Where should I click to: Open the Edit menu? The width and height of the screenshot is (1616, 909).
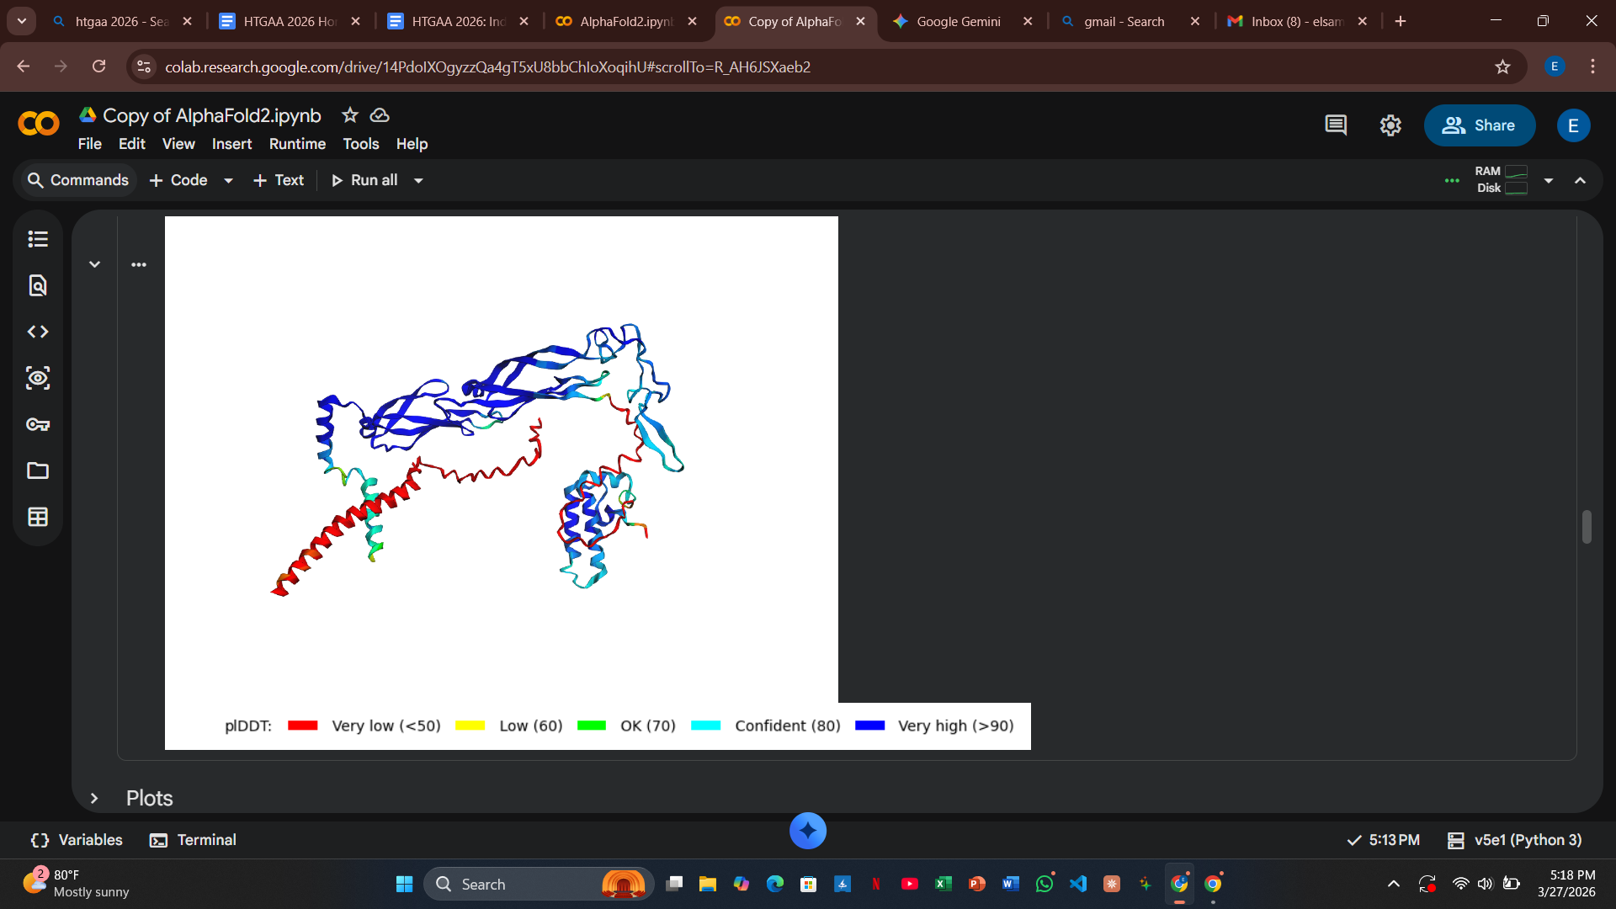click(132, 144)
